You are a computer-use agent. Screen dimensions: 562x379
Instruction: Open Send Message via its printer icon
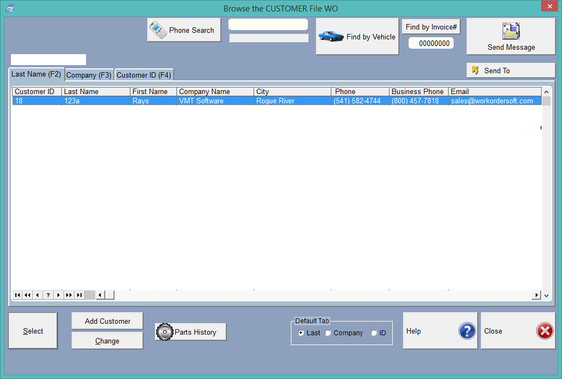pos(511,31)
